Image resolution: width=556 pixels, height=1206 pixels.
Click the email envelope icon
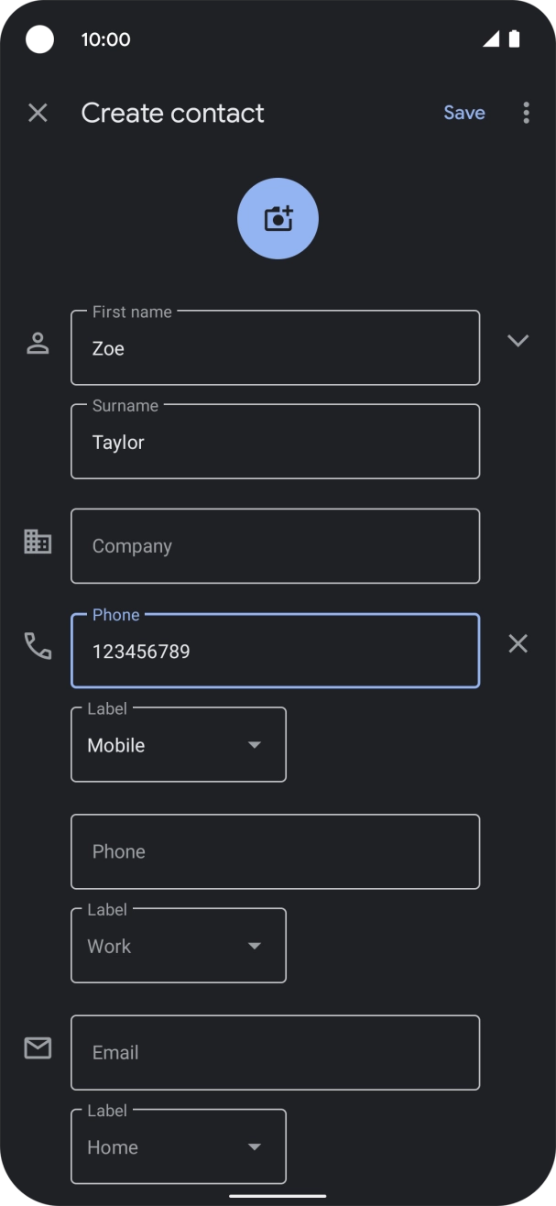click(38, 1047)
